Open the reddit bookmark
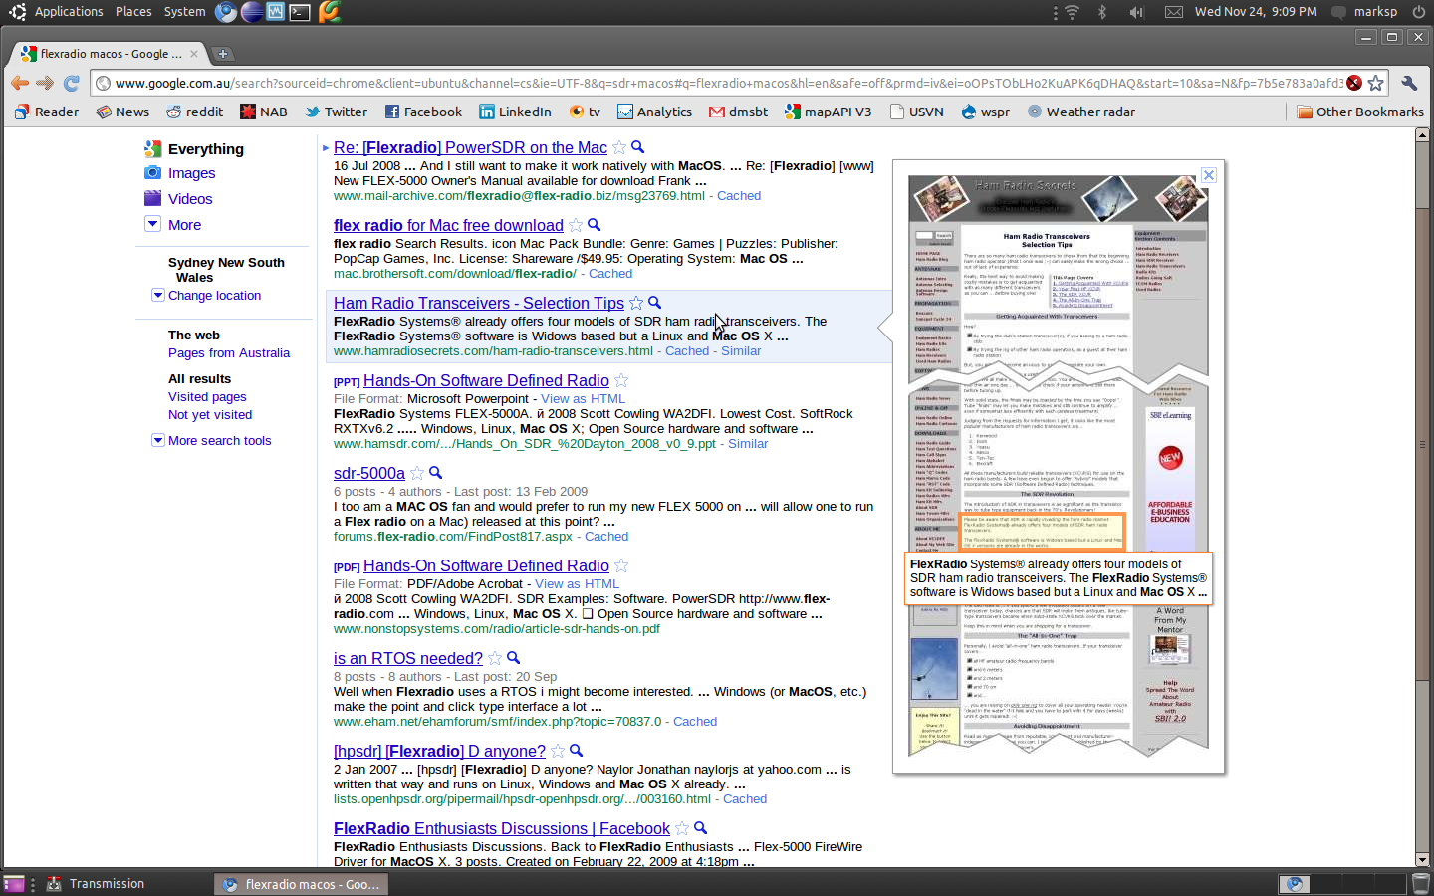Viewport: 1434px width, 896px height. (195, 112)
